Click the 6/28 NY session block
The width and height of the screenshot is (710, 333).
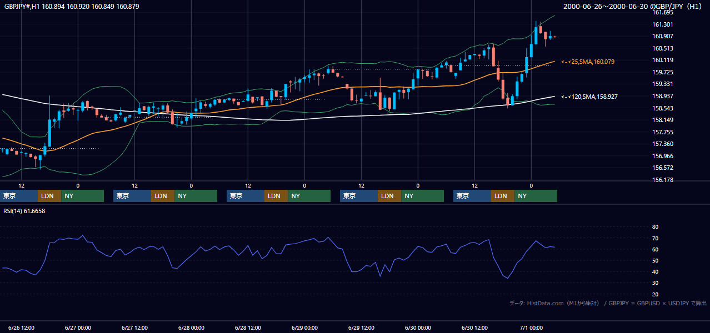(x=309, y=196)
